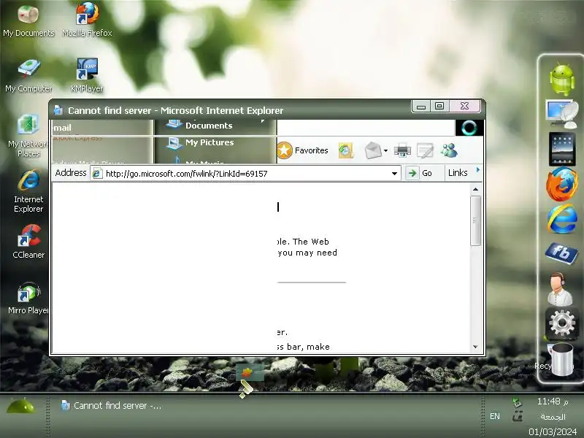The height and width of the screenshot is (438, 584).
Task: Open My Documents desktop icon
Action: [x=28, y=20]
